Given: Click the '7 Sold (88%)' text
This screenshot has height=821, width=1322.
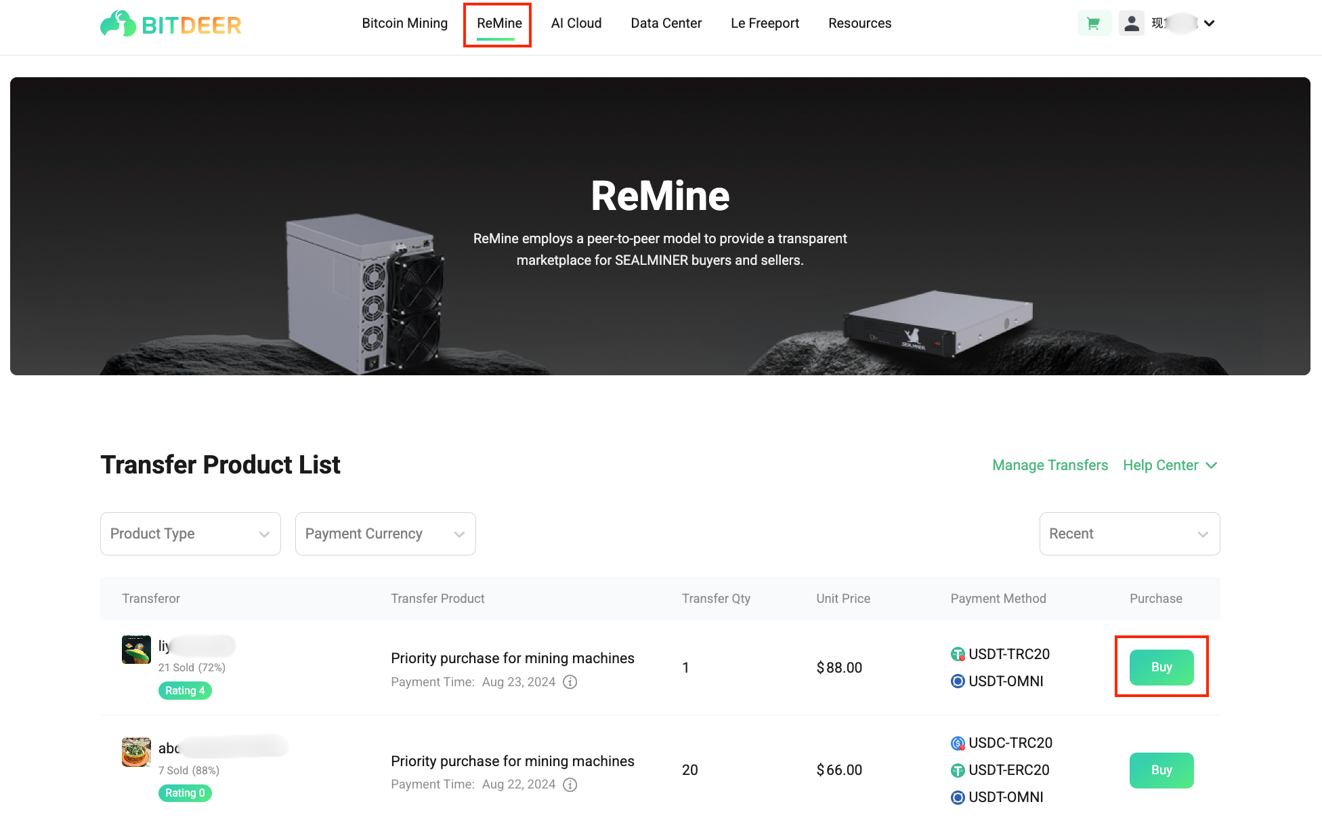Looking at the screenshot, I should point(189,771).
